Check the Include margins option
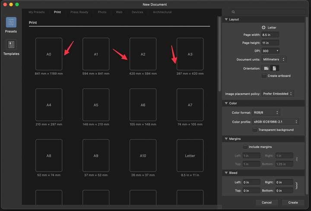 click(x=245, y=147)
